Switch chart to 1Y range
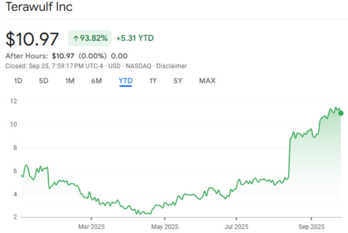The image size is (348, 233). [153, 81]
